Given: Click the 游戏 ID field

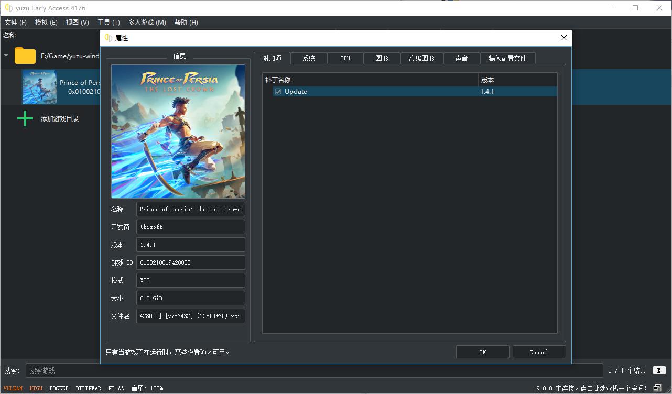Looking at the screenshot, I should (191, 262).
